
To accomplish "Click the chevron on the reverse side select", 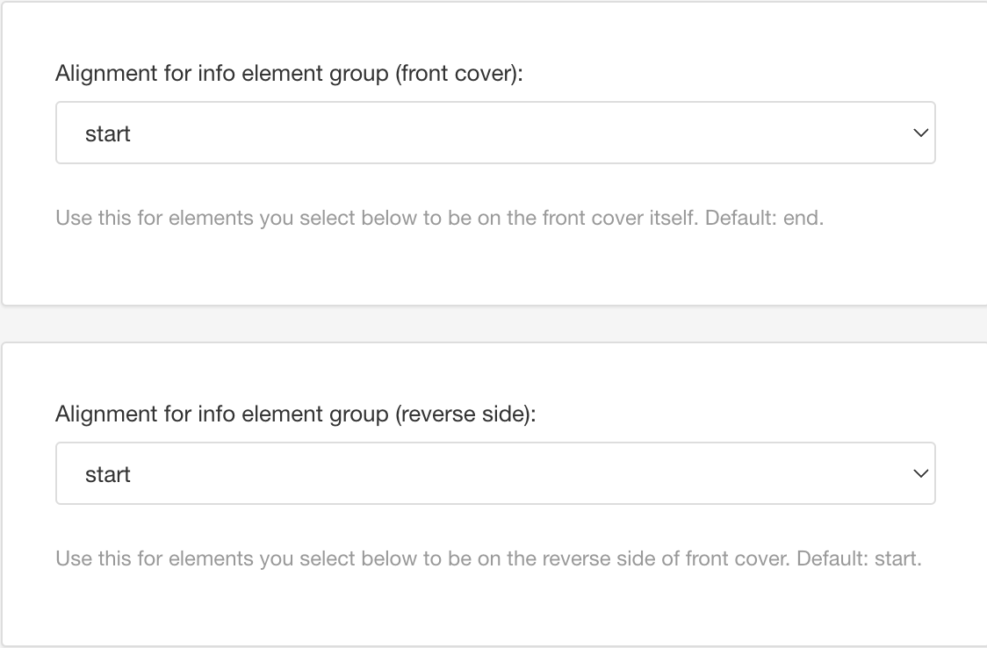I will (x=919, y=473).
